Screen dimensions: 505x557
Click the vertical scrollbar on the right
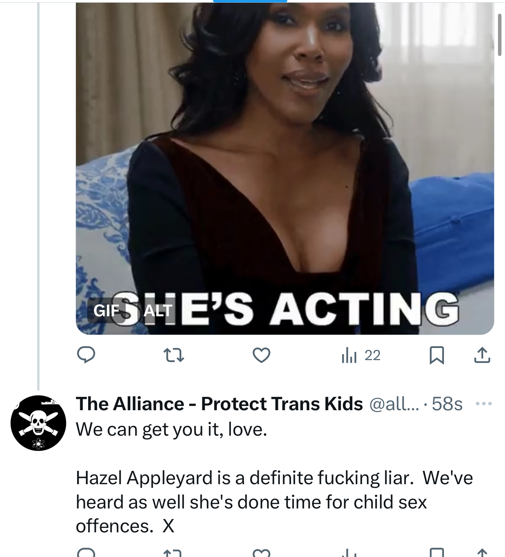pos(500,35)
